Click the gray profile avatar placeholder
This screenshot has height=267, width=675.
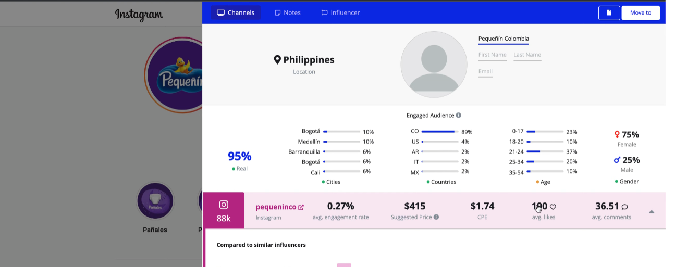tap(434, 64)
